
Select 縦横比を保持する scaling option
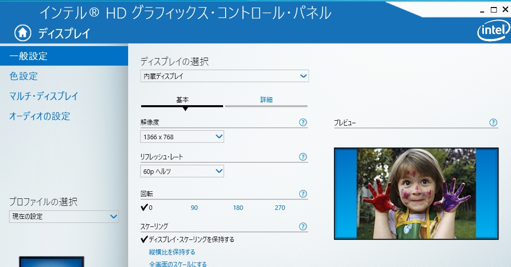tap(172, 252)
